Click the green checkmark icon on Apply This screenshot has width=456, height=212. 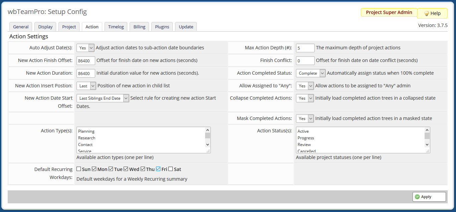tap(417, 197)
